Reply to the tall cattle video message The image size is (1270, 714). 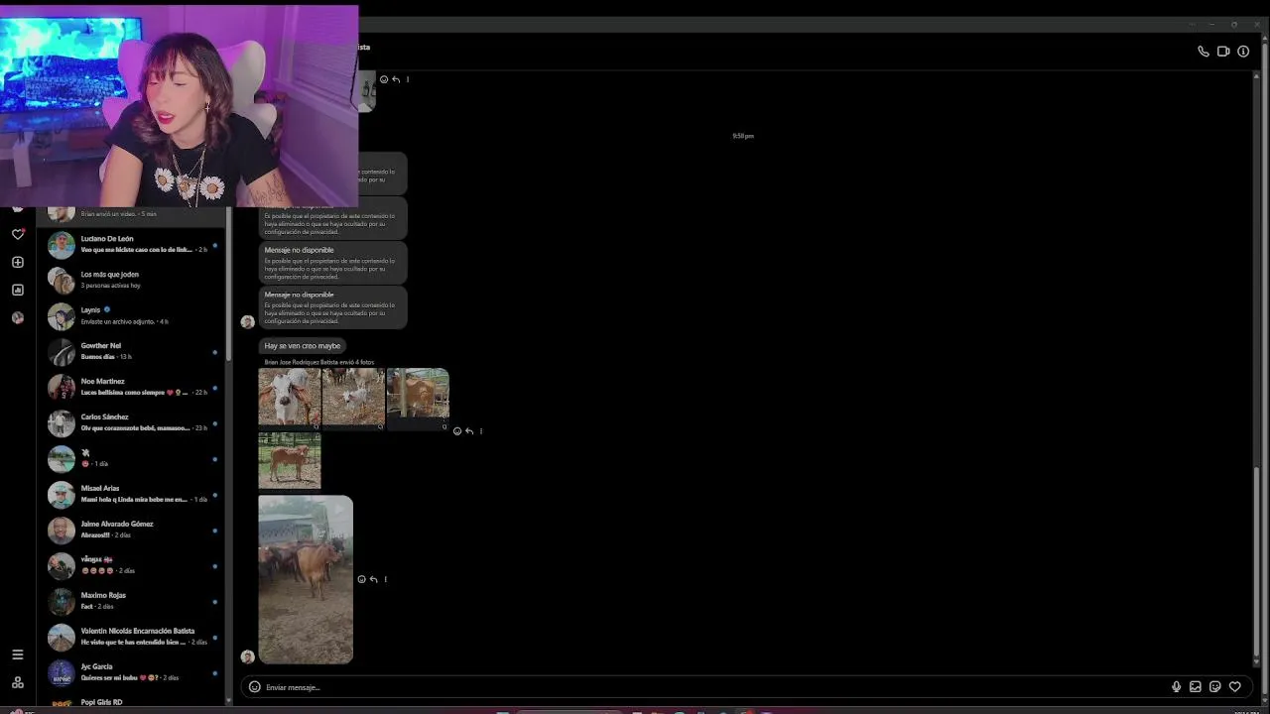(x=373, y=579)
